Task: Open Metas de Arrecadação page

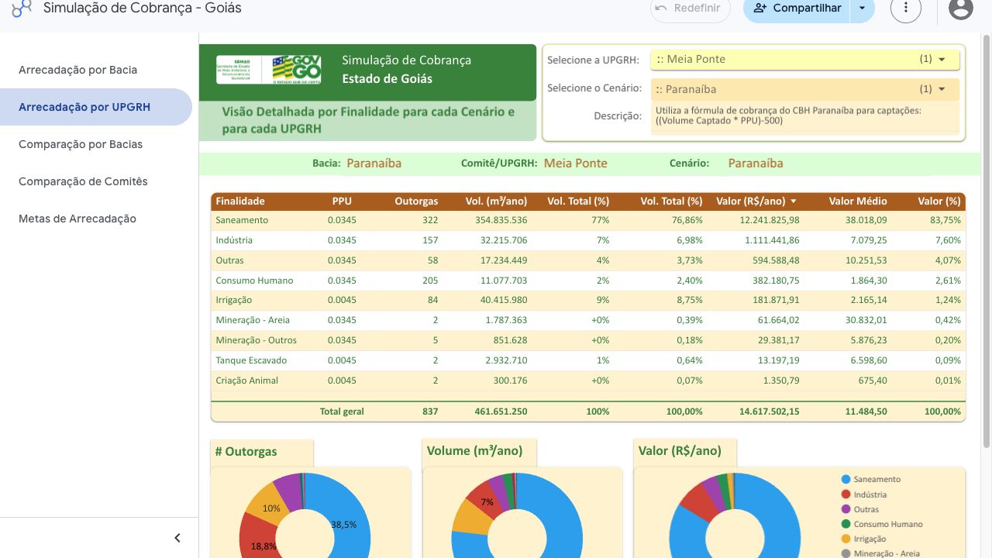Action: (x=77, y=219)
